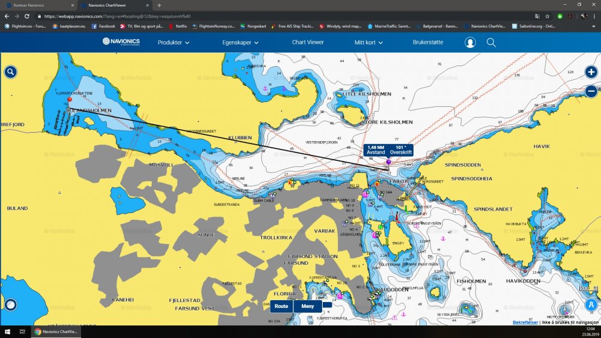Click the Adobe Acrobat extension icon

pyautogui.click(x=570, y=16)
